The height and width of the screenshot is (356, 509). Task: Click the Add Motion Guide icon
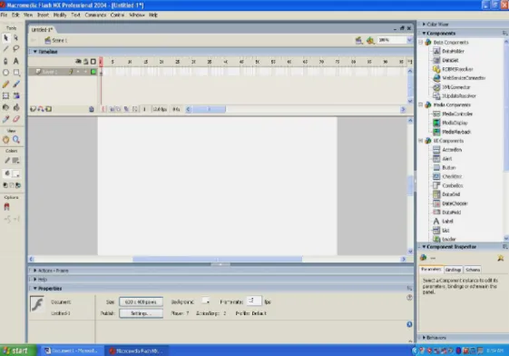41,109
